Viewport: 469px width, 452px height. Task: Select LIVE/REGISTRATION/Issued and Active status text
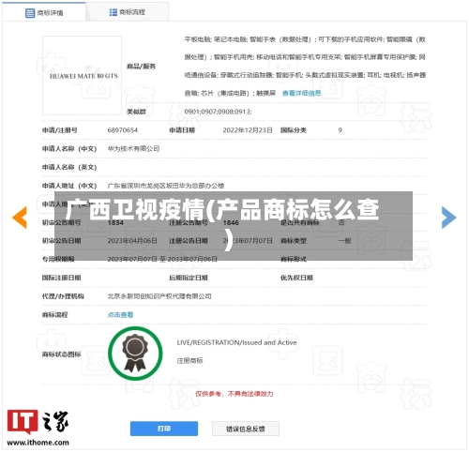236,342
